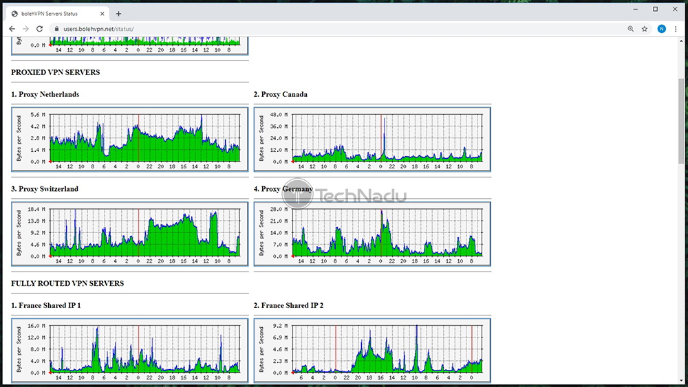
Task: Click the '2. France Shared IP 2' label
Action: click(x=288, y=305)
